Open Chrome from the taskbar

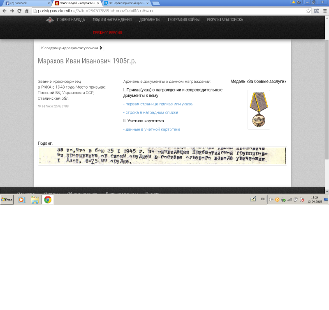48,200
